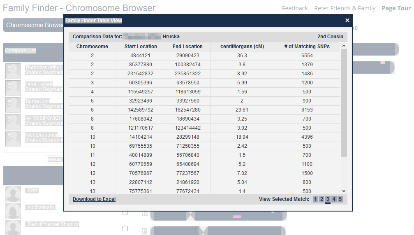
Task: Switch to selected match 4
Action: point(334,199)
